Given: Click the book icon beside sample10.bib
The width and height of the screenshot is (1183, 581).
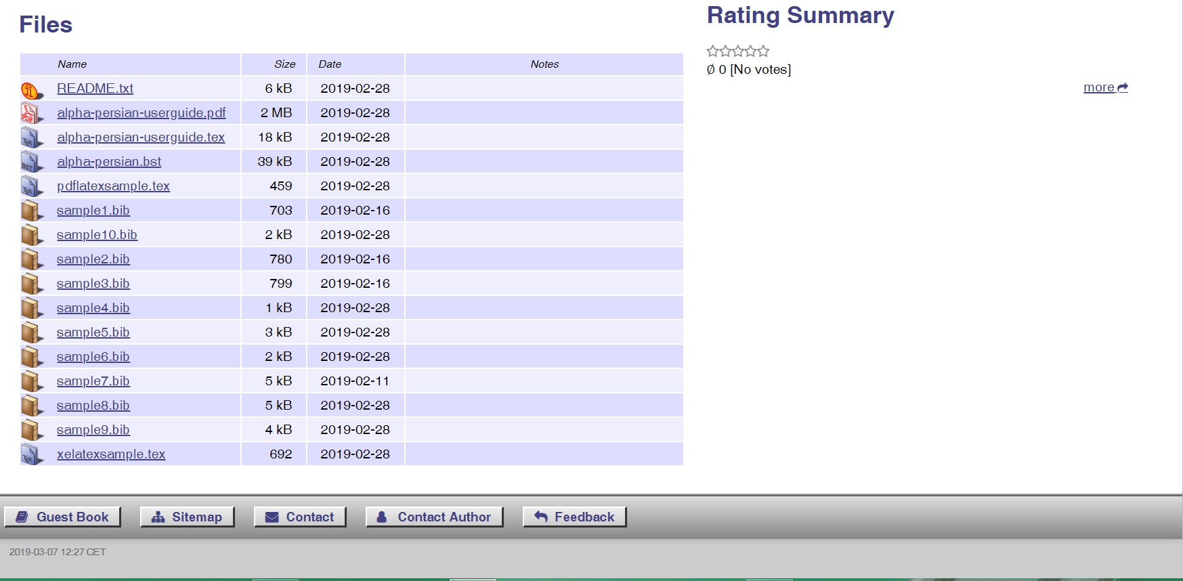Looking at the screenshot, I should point(30,235).
